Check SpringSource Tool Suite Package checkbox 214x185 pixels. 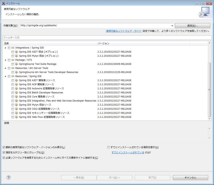pos(13,64)
